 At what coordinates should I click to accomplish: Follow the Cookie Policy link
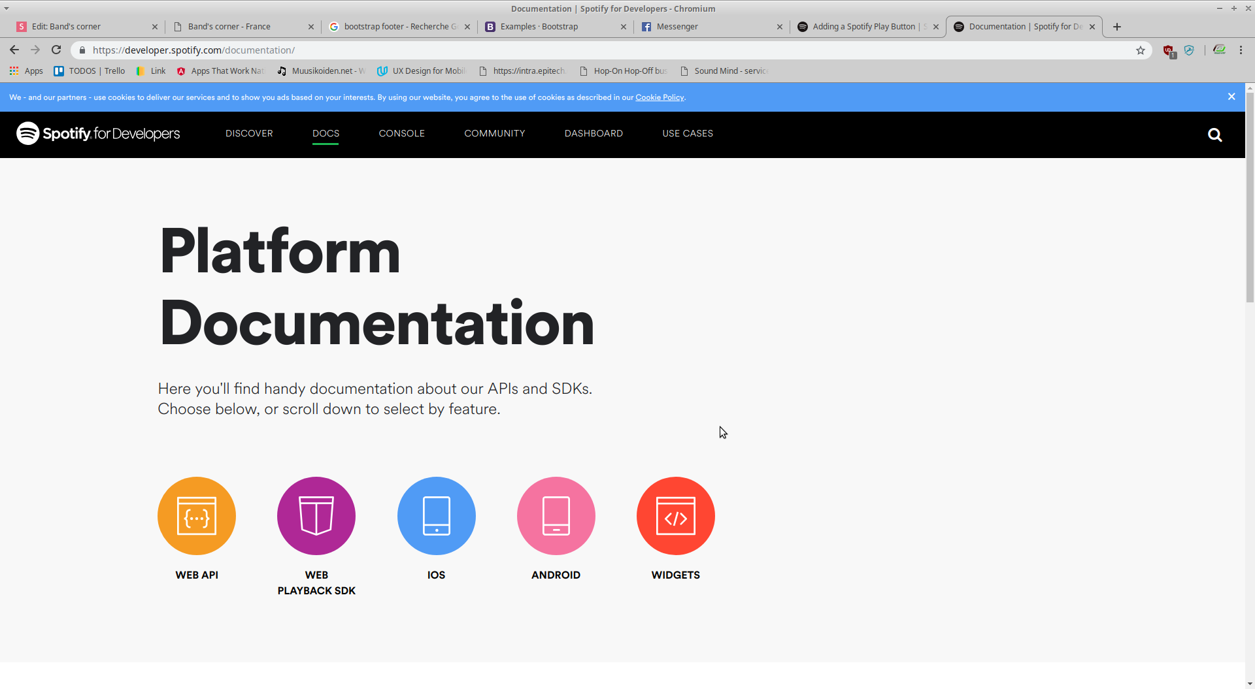(660, 97)
